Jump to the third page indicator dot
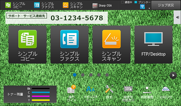This screenshot has height=106, width=181. click(x=91, y=75)
